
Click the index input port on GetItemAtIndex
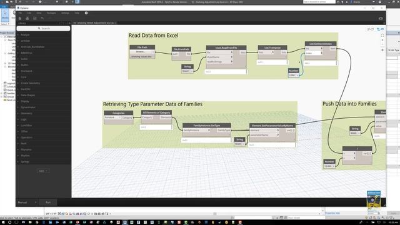coord(314,53)
